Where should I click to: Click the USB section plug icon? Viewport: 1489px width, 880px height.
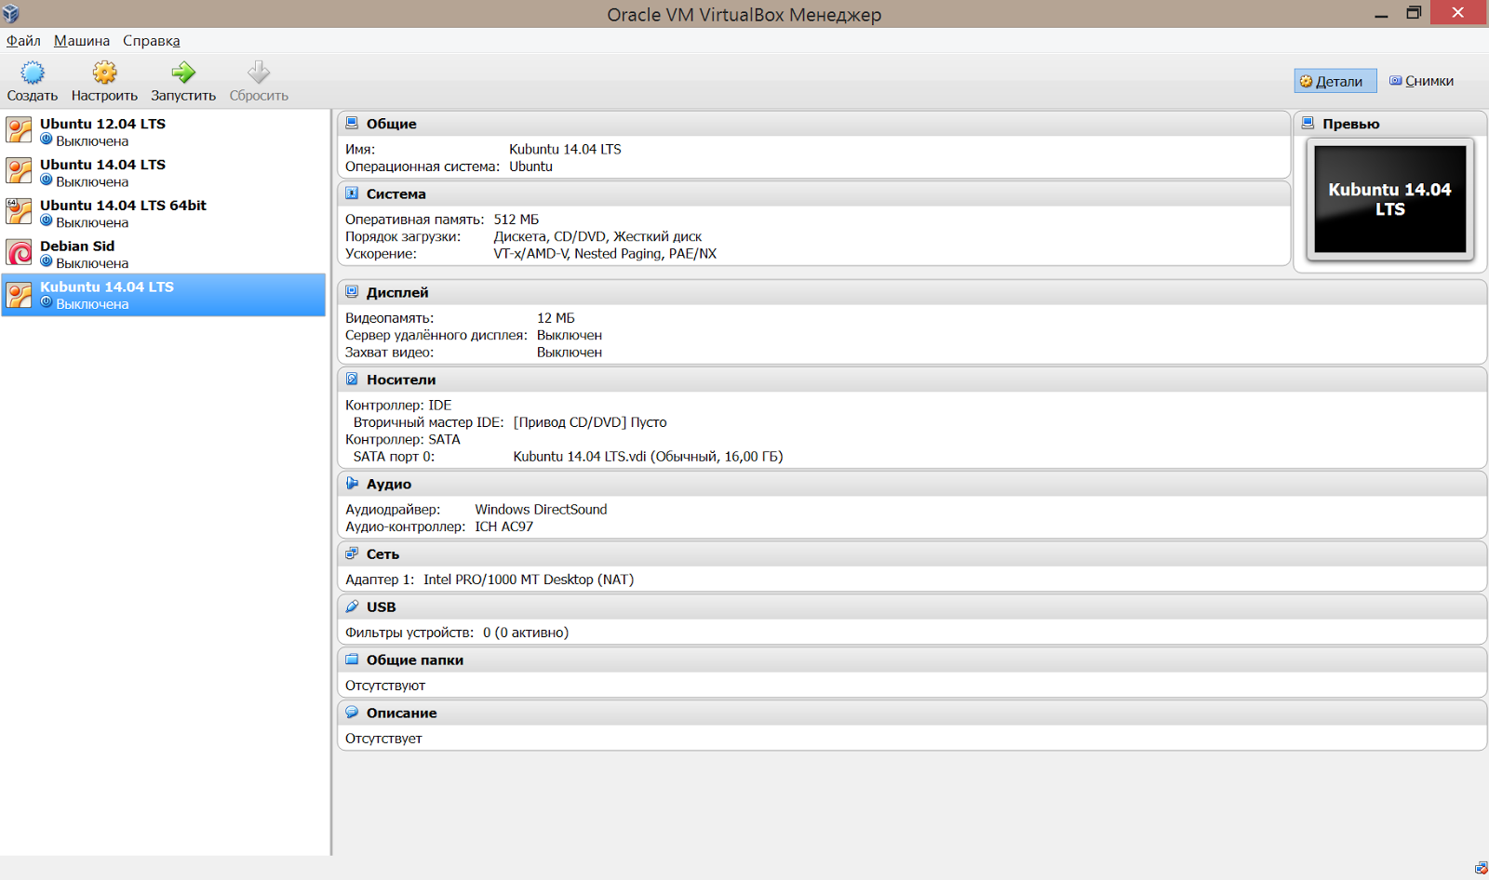click(x=352, y=607)
